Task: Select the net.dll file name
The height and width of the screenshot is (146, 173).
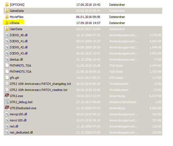Action: [x=14, y=126]
